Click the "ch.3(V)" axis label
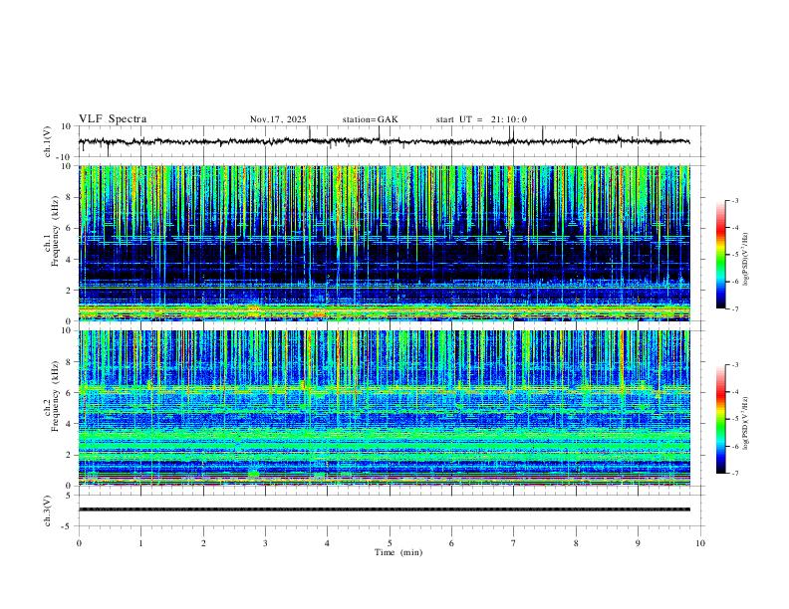This screenshot has height=609, width=789. pyautogui.click(x=48, y=510)
